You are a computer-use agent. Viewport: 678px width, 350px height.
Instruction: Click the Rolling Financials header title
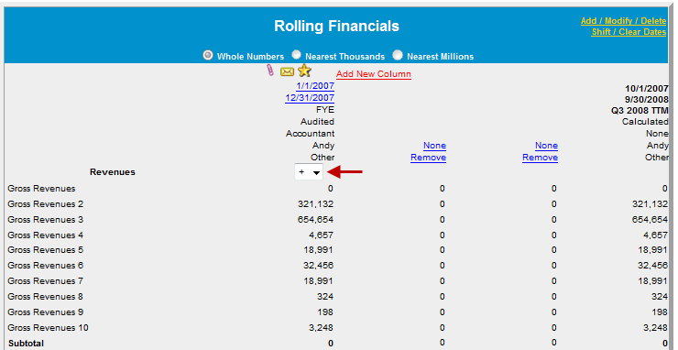[x=336, y=26]
